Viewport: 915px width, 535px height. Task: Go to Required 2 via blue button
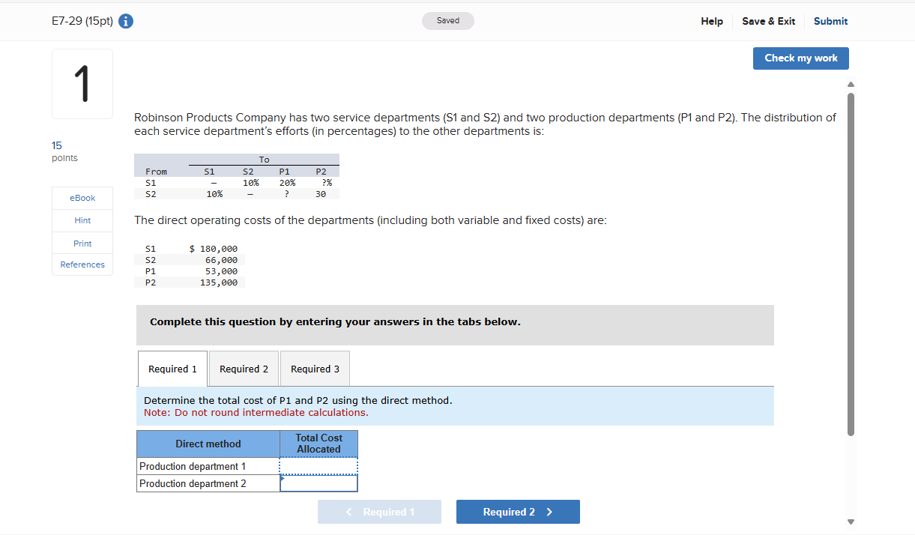518,512
